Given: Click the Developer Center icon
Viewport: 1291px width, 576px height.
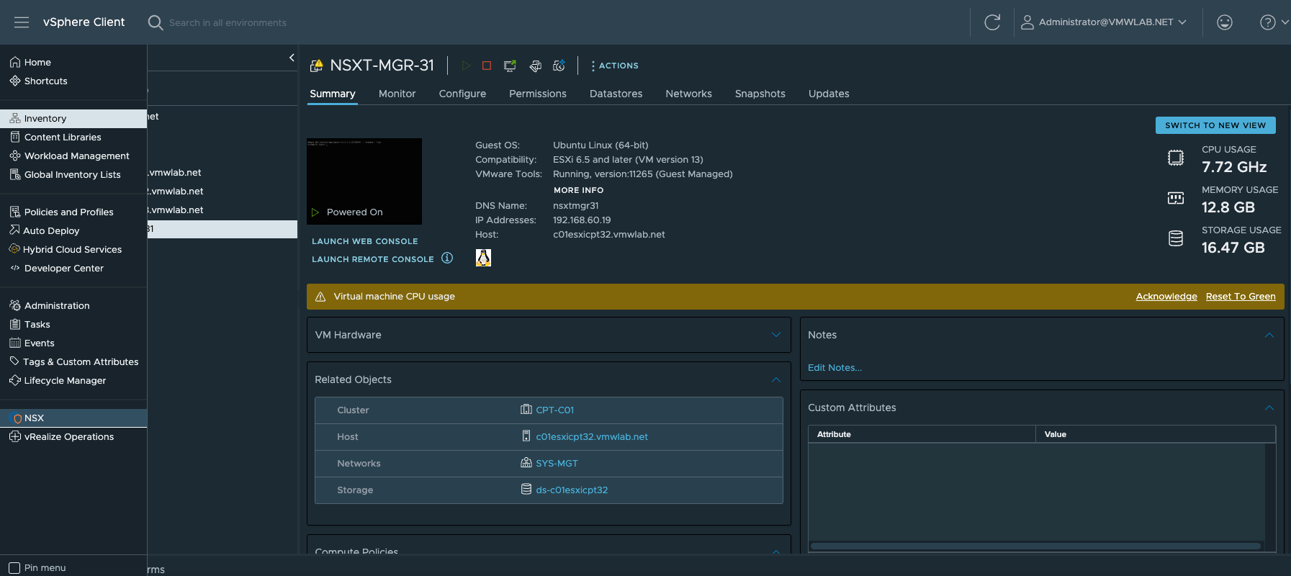Looking at the screenshot, I should [14, 268].
